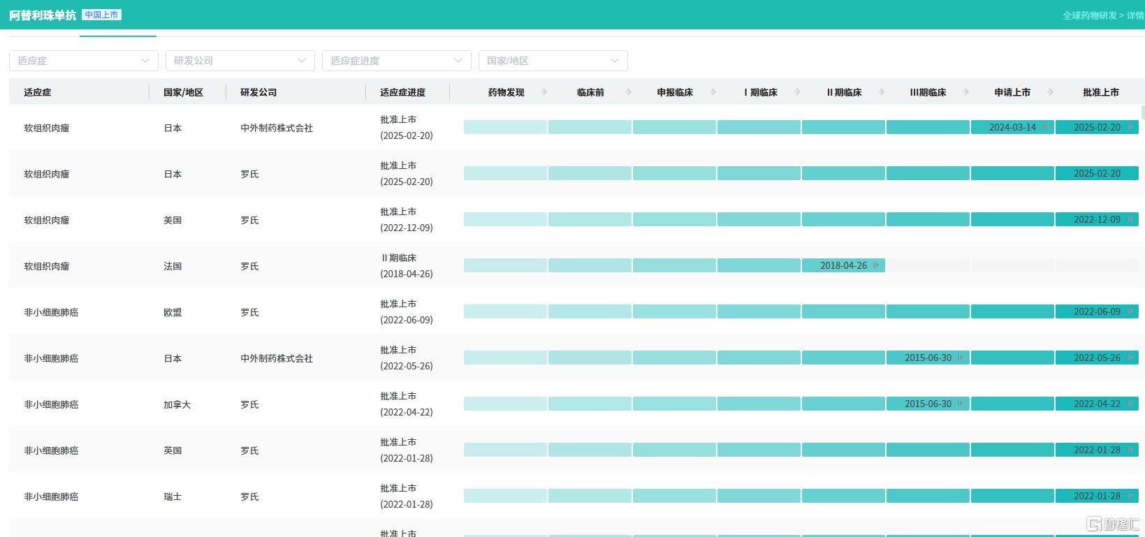
Task: Click header arrow between 申请上市 and 批准上市
Action: coord(1051,91)
